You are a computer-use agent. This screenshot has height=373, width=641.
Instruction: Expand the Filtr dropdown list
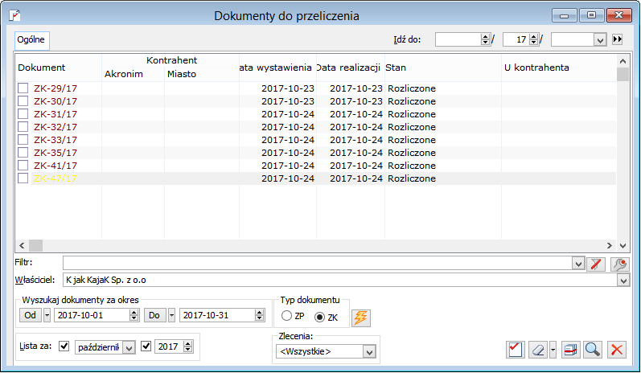point(578,264)
